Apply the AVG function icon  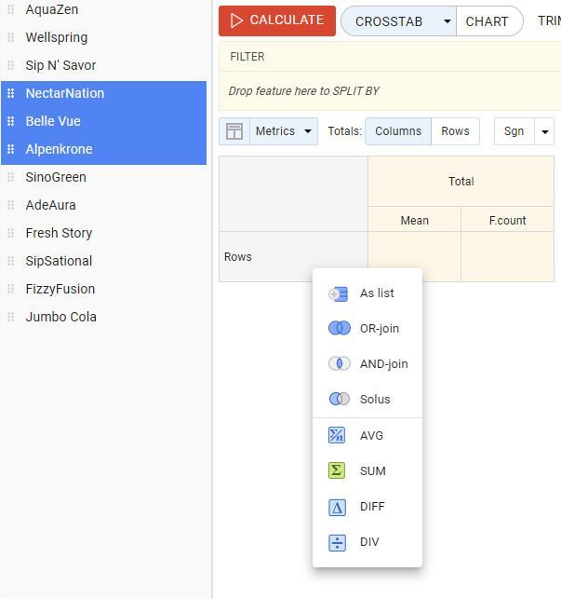[338, 435]
